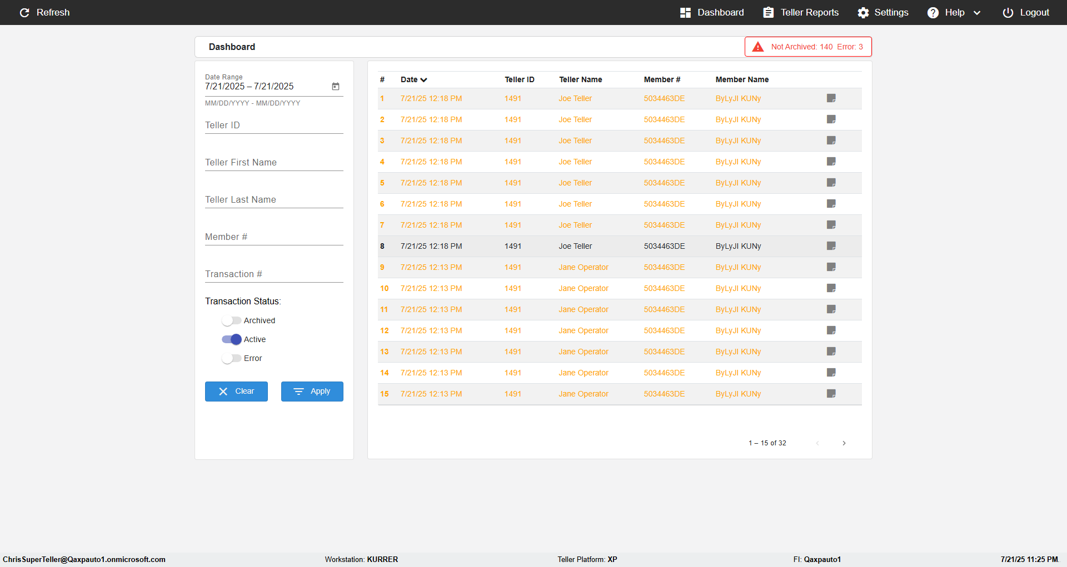
Task: Open the note icon for row 4
Action: (831, 162)
